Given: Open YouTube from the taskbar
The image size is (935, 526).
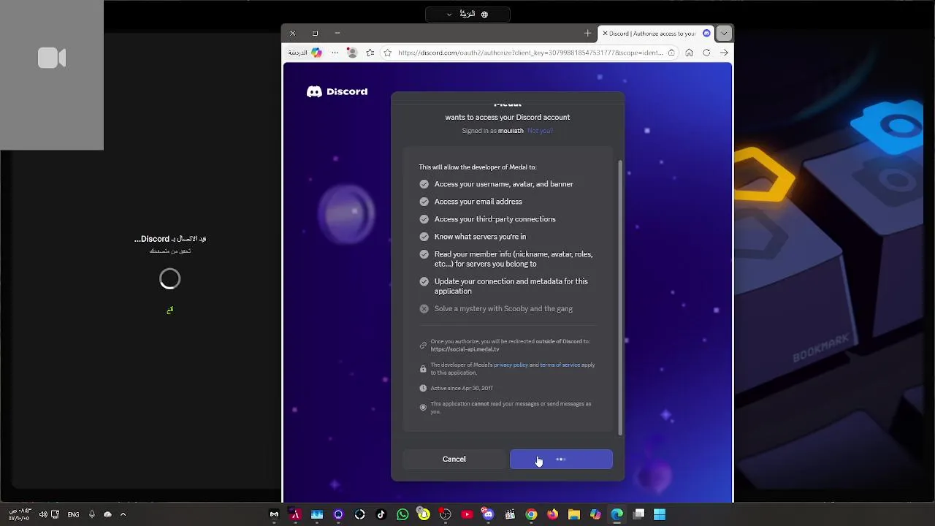Looking at the screenshot, I should point(467,514).
